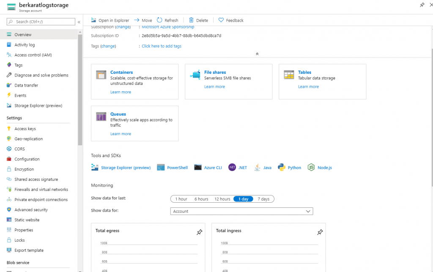Open the Node.js SDK link
Image resolution: width=433 pixels, height=272 pixels.
(325, 167)
